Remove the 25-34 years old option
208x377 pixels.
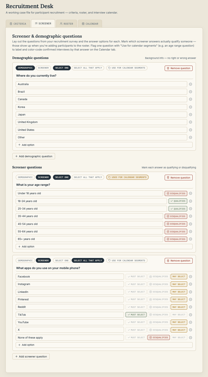point(191,209)
